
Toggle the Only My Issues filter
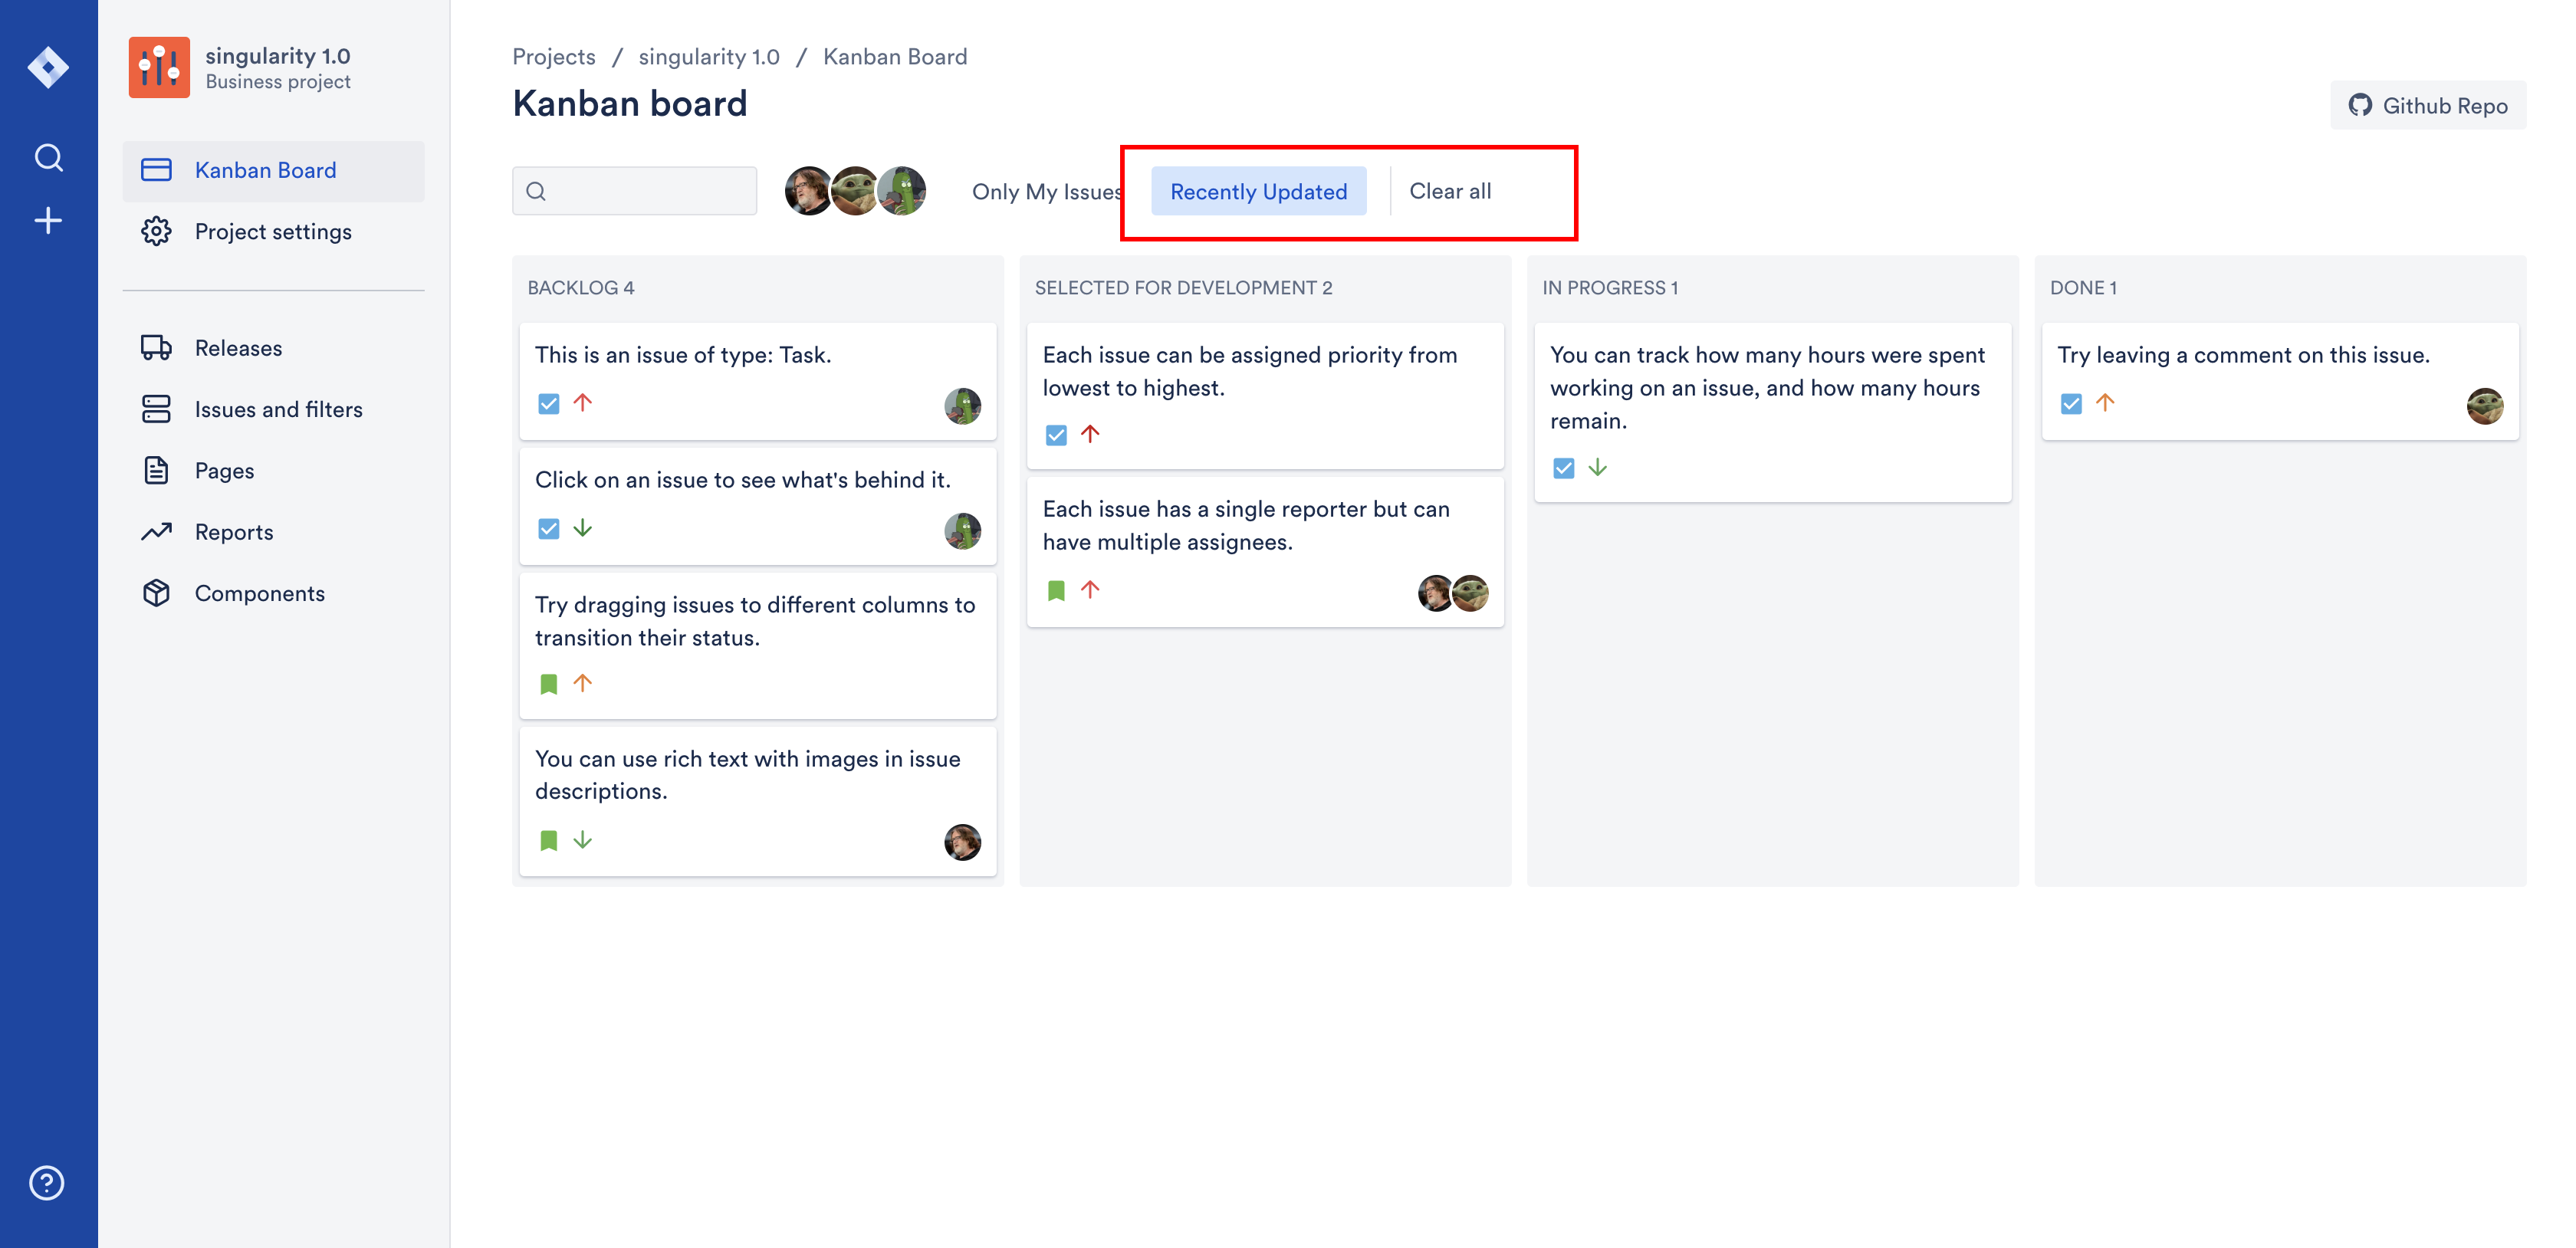tap(1046, 191)
